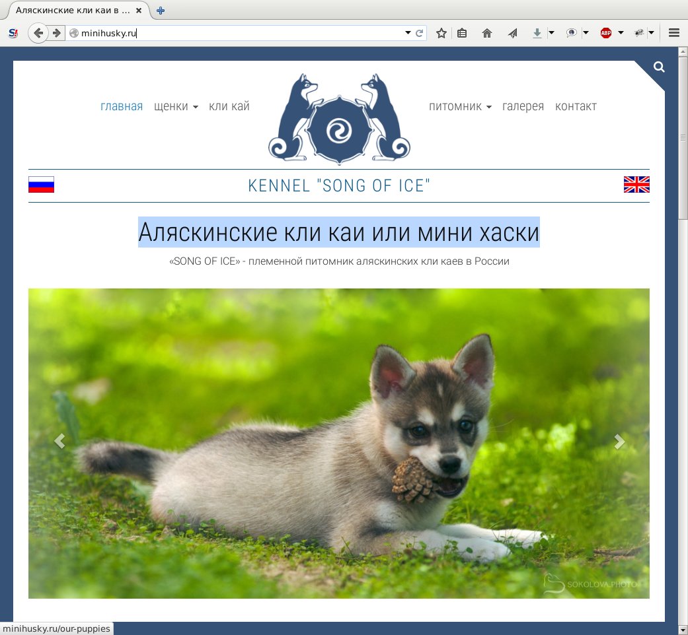Expand the downloads button dropdown arrow
The height and width of the screenshot is (635, 688).
point(552,33)
